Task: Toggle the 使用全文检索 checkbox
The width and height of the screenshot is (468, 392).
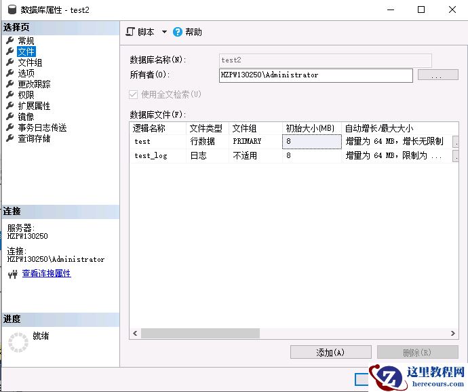Action: click(x=133, y=95)
